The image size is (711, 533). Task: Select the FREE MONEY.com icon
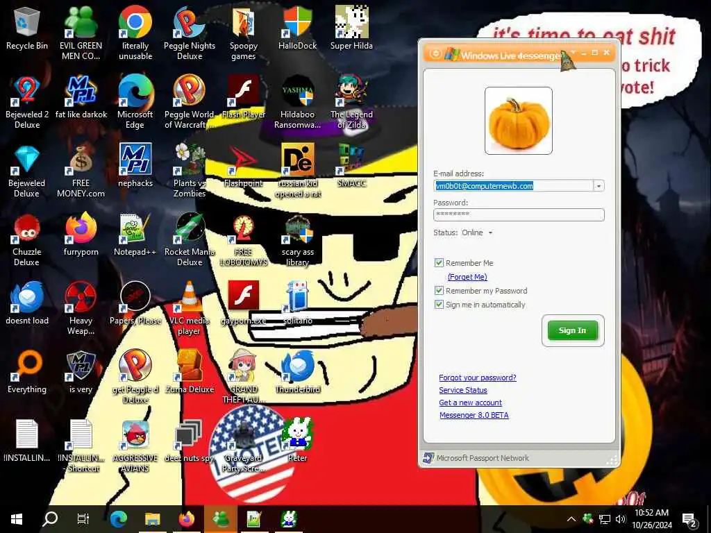(x=81, y=172)
